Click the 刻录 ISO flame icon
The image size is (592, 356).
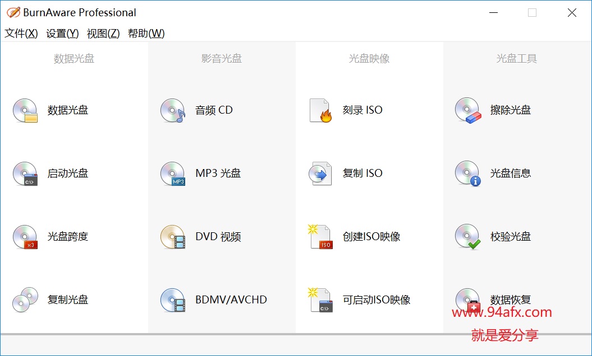[320, 110]
